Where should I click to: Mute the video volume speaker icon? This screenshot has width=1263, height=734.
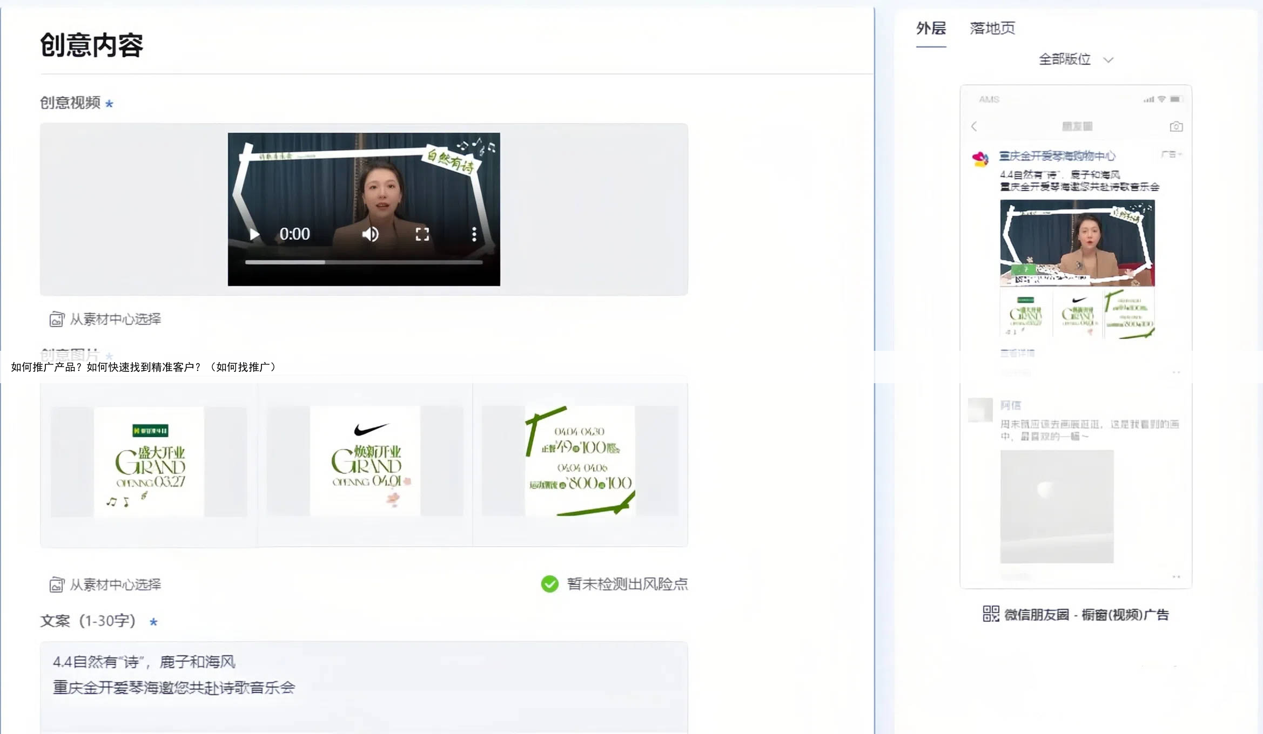370,234
